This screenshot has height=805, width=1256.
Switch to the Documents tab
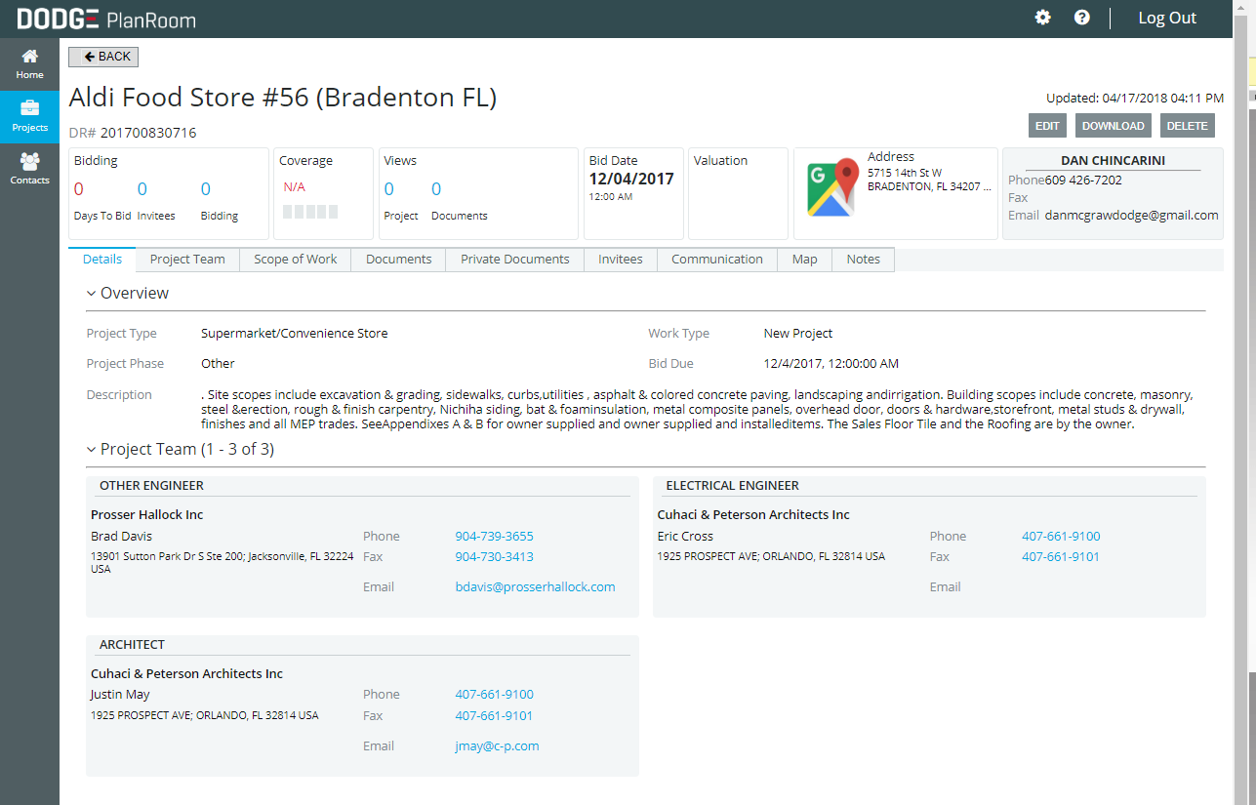click(398, 259)
